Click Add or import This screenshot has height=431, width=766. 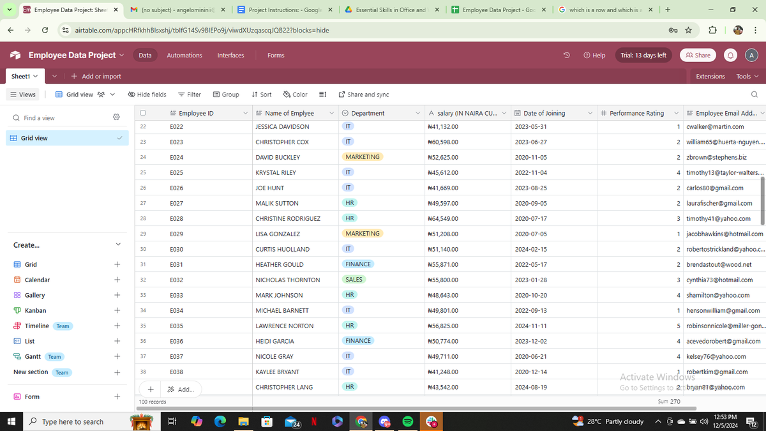96,76
